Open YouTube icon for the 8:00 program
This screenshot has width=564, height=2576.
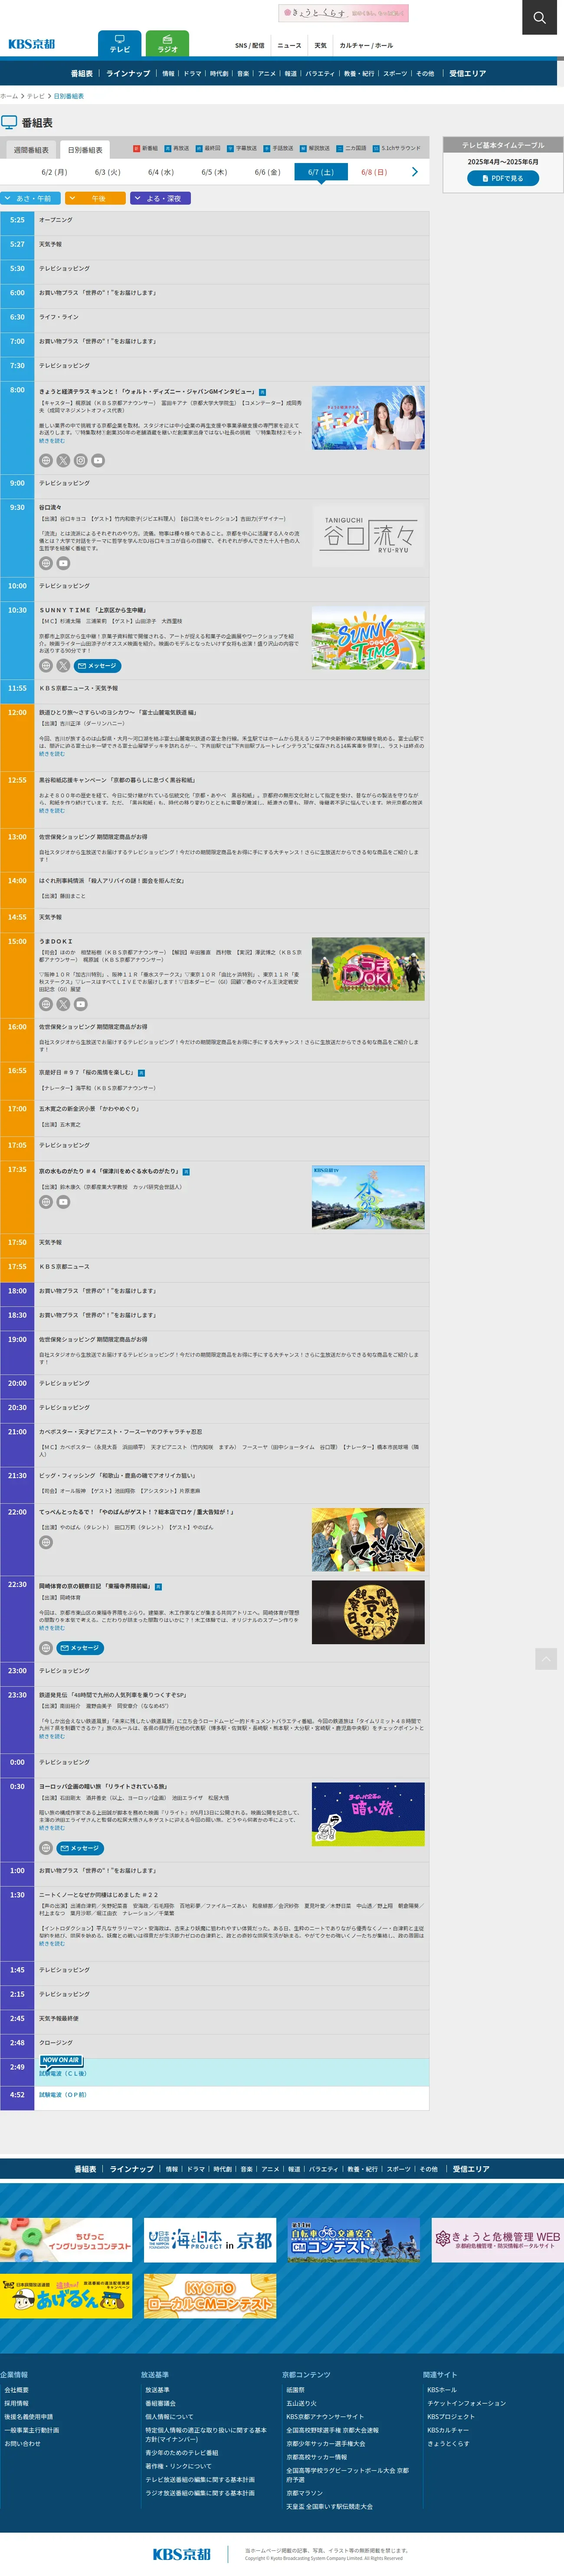(x=98, y=461)
